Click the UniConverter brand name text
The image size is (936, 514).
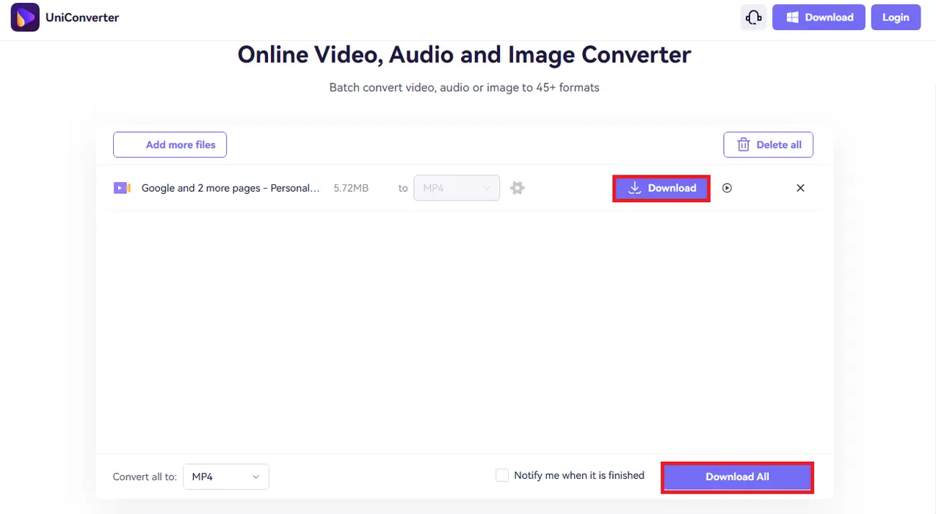(x=82, y=17)
